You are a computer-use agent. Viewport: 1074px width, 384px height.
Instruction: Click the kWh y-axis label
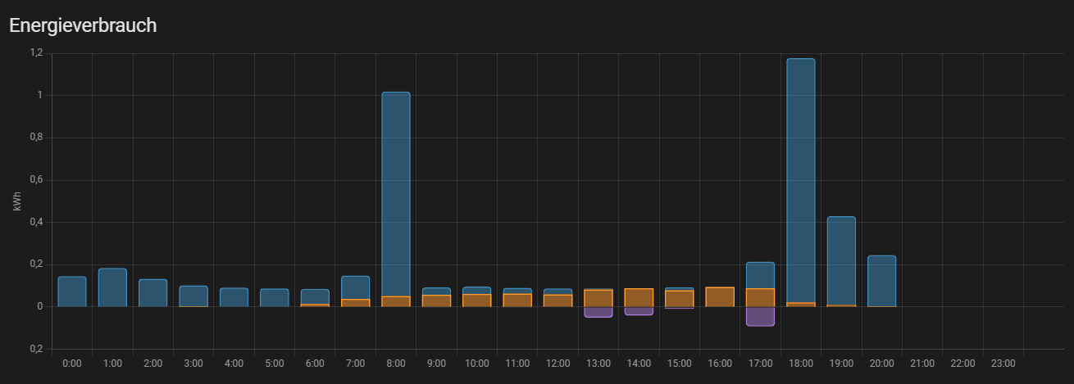[x=17, y=201]
